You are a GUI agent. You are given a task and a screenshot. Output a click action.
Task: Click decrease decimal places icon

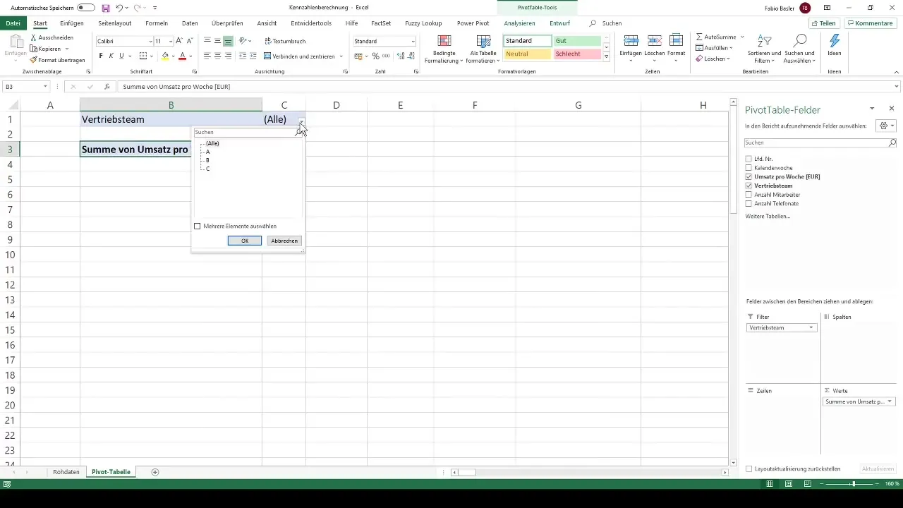tap(411, 56)
